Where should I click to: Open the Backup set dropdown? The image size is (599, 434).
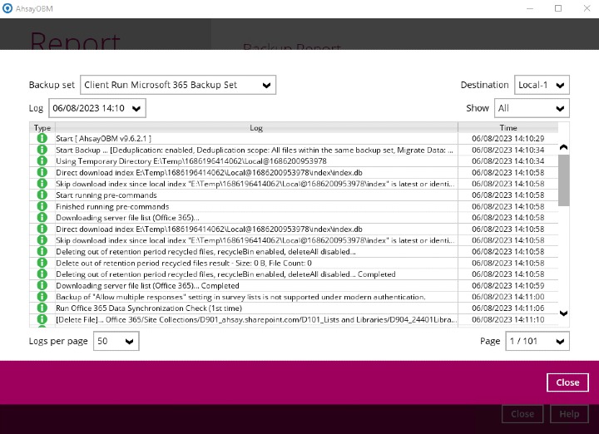tap(178, 85)
